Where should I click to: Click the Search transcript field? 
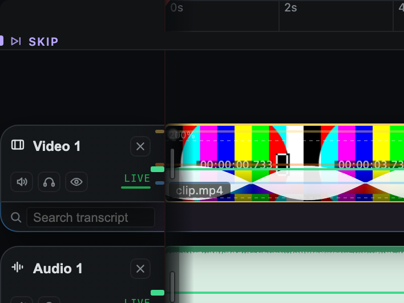click(91, 217)
